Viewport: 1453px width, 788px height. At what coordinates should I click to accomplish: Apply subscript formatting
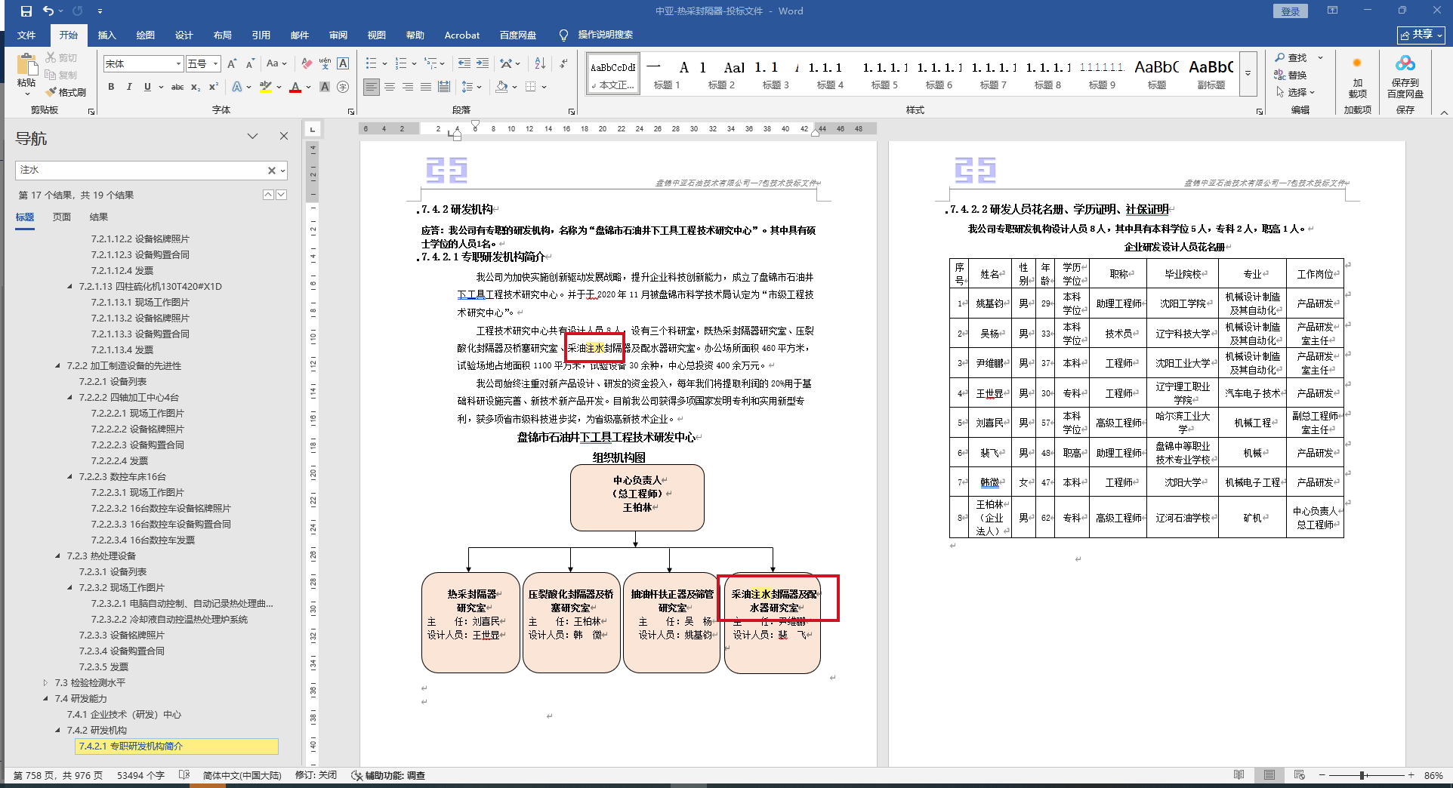(196, 87)
